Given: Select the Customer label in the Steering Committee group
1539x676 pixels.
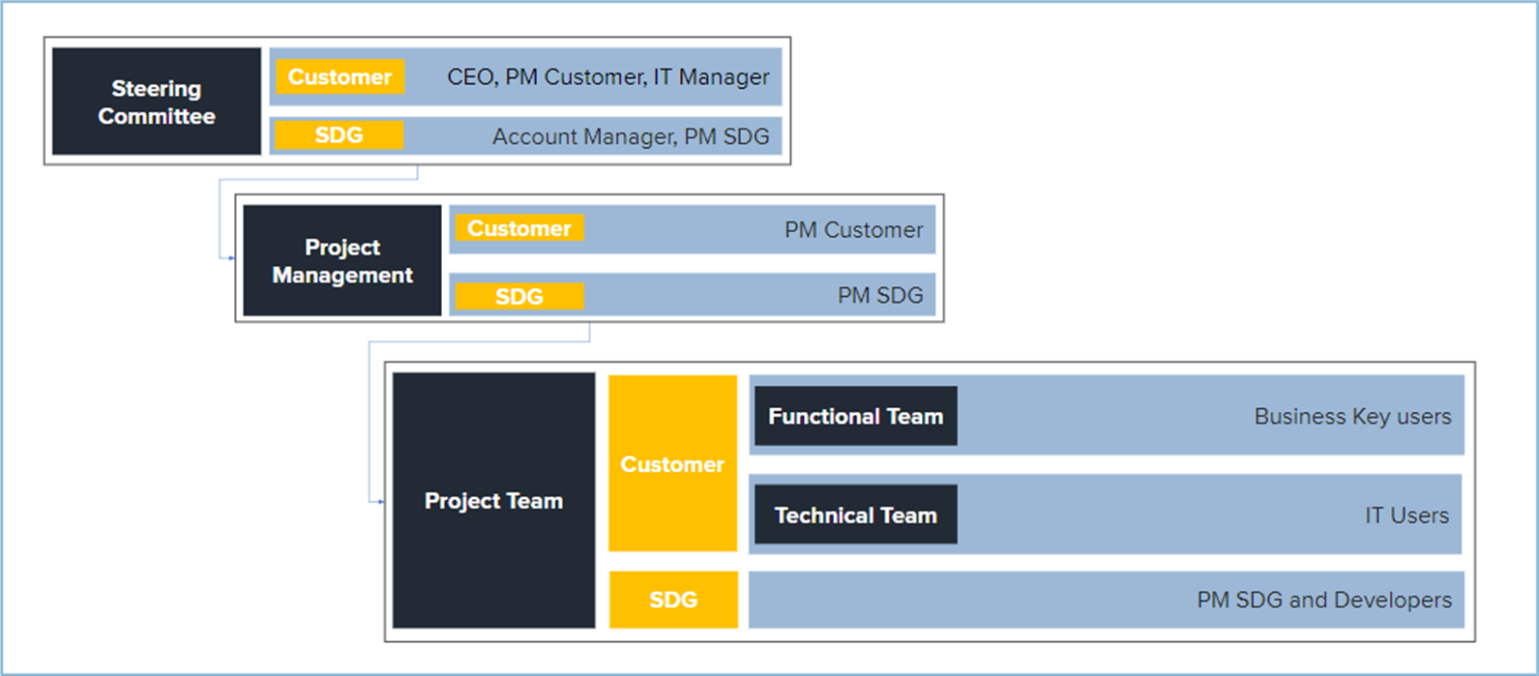Looking at the screenshot, I should pyautogui.click(x=340, y=77).
